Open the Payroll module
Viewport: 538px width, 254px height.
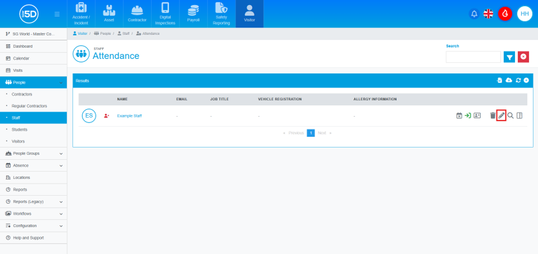tap(193, 14)
